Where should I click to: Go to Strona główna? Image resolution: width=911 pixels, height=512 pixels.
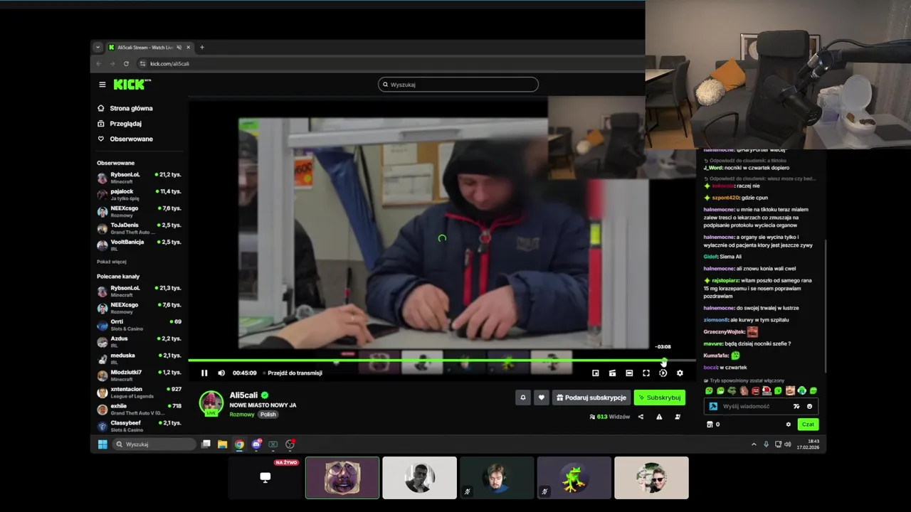pos(125,108)
